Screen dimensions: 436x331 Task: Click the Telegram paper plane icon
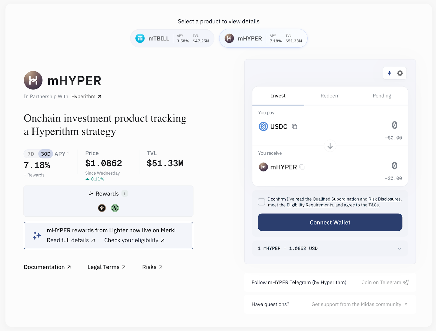pyautogui.click(x=406, y=282)
